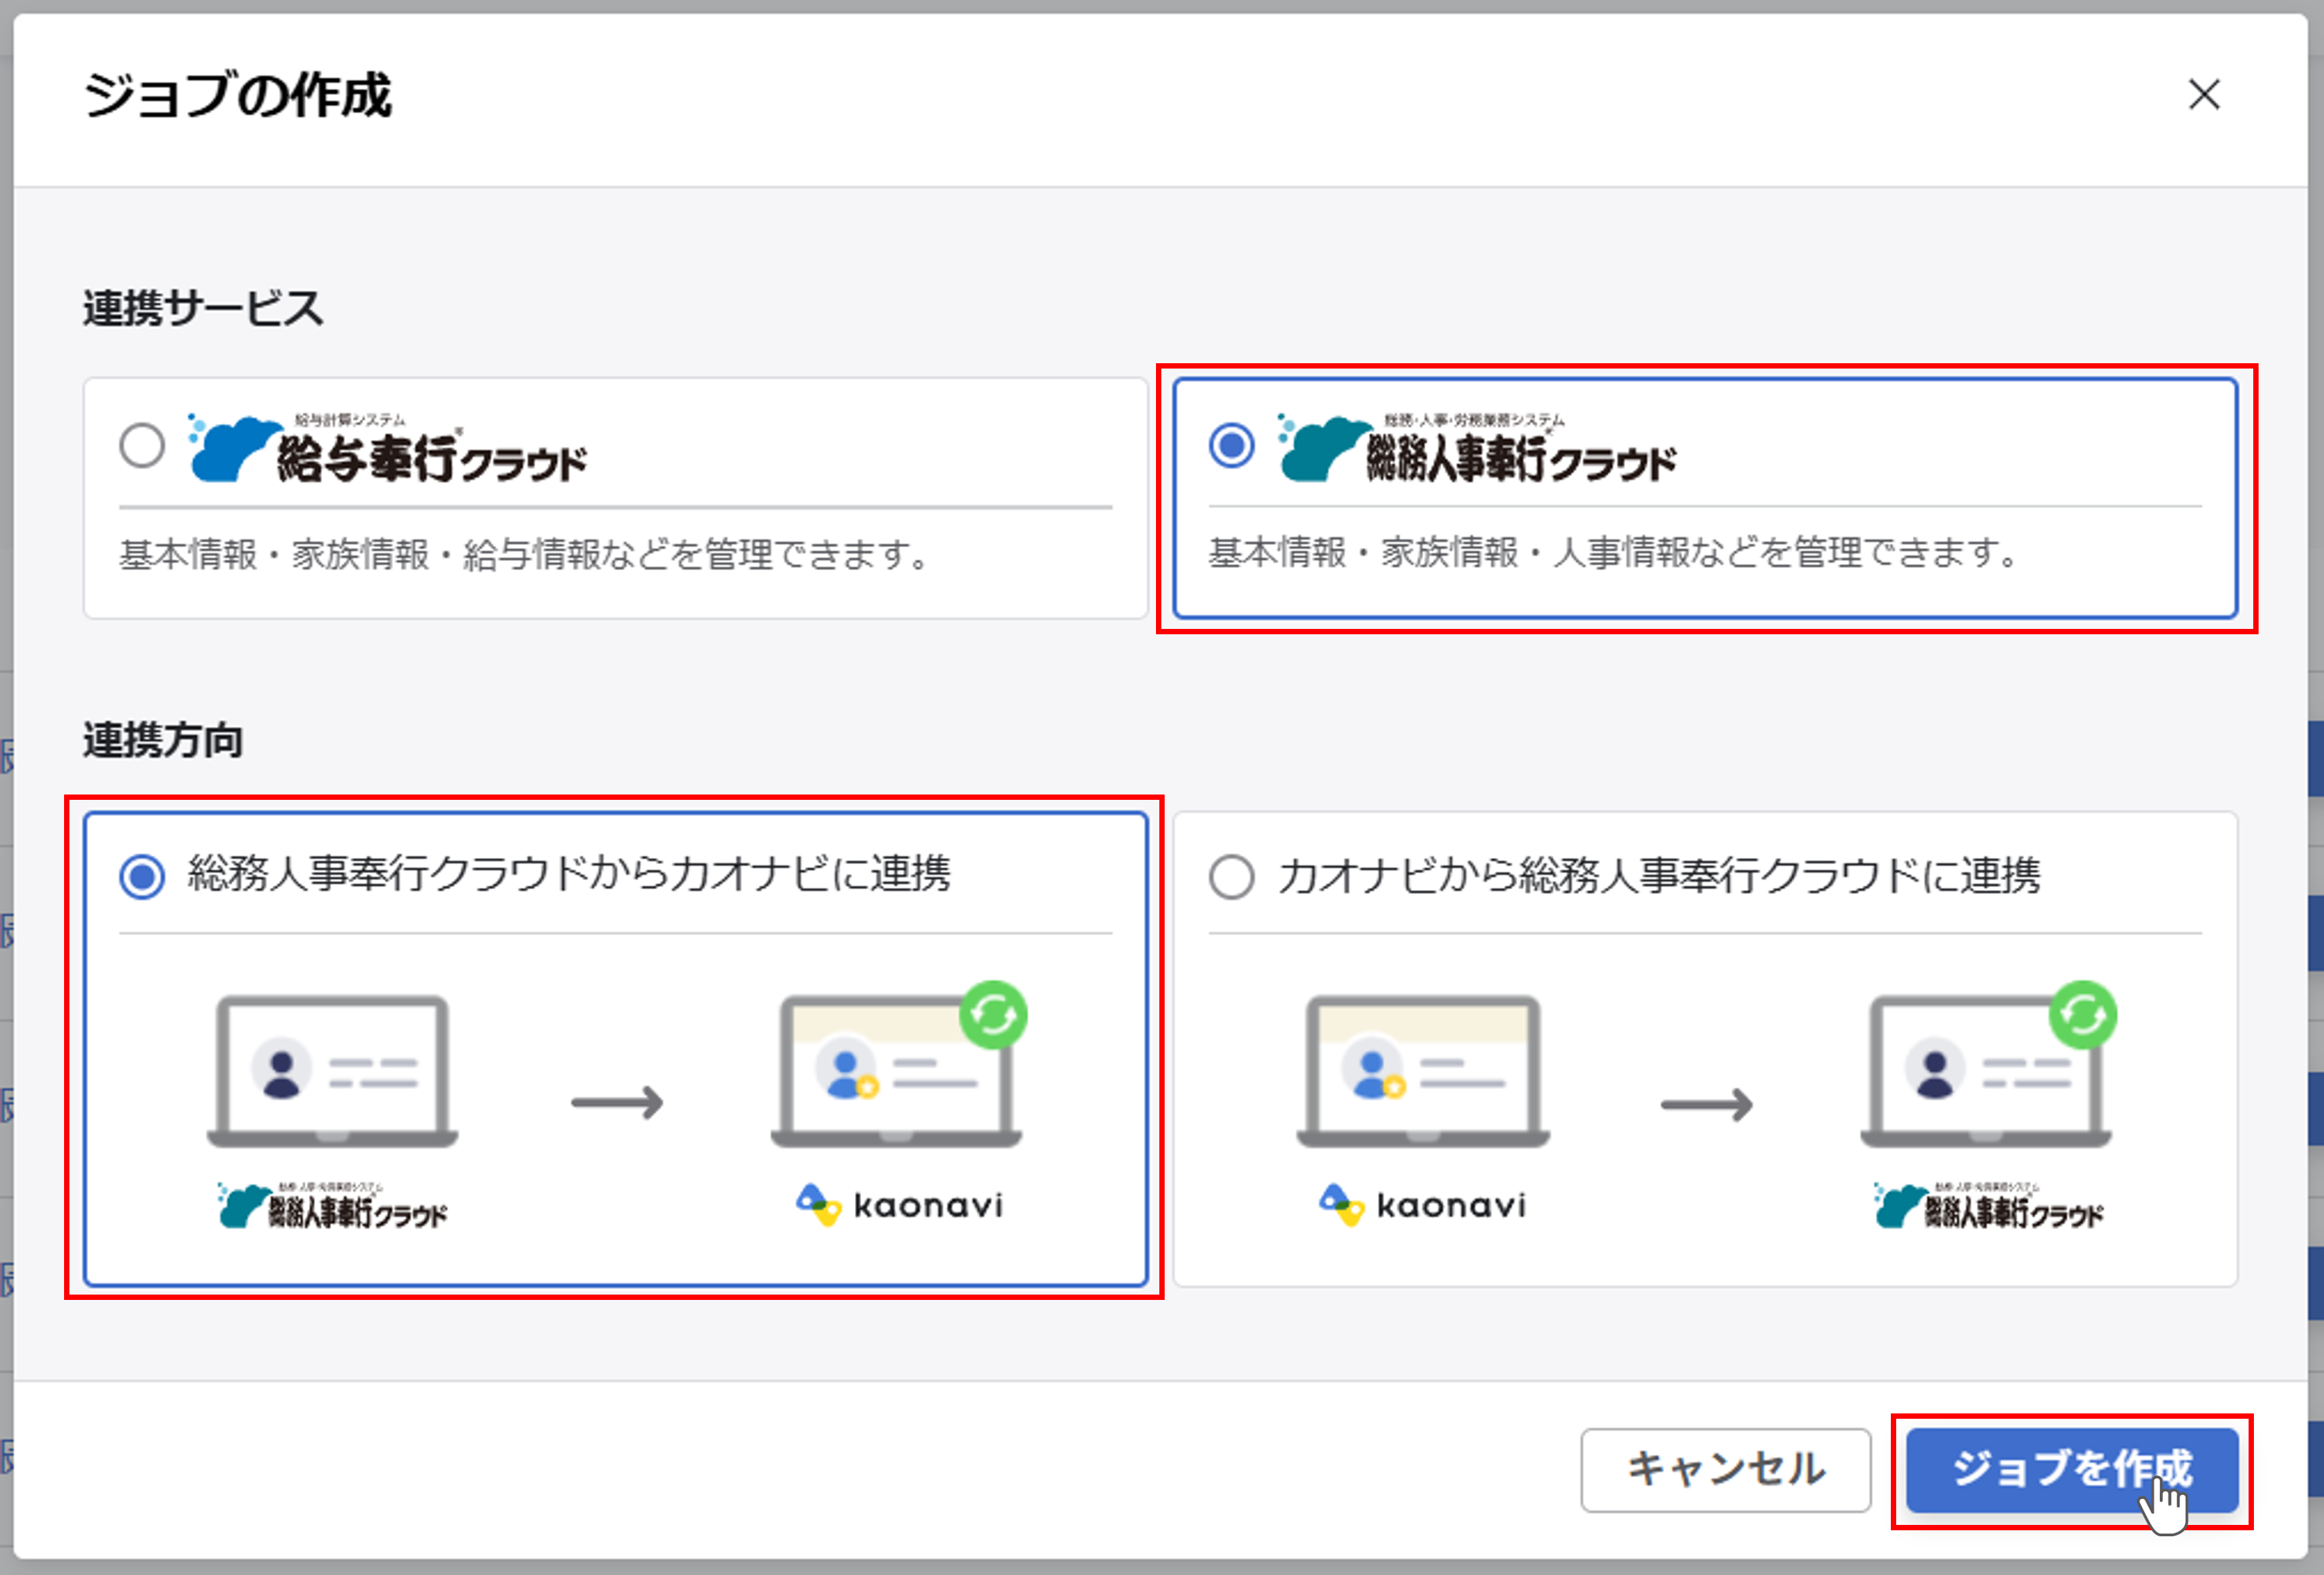Click the 給与奉行クラウド logo
This screenshot has height=1575, width=2324.
click(388, 448)
